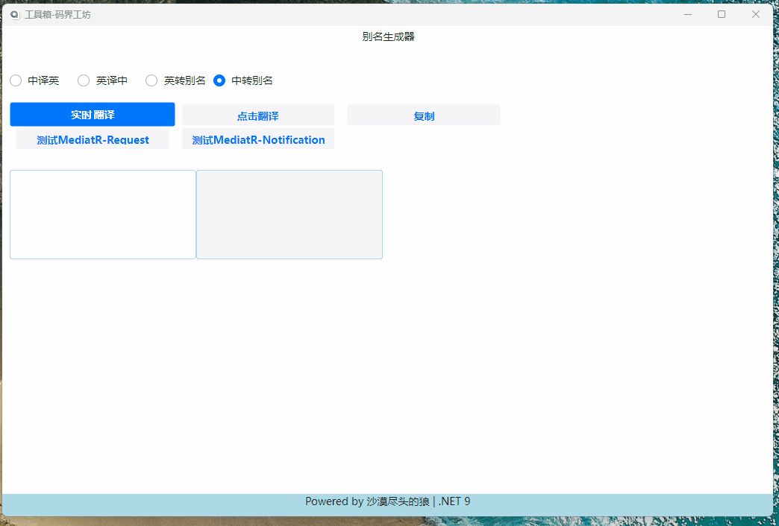This screenshot has height=526, width=779.
Task: Click the minimize button
Action: (687, 14)
